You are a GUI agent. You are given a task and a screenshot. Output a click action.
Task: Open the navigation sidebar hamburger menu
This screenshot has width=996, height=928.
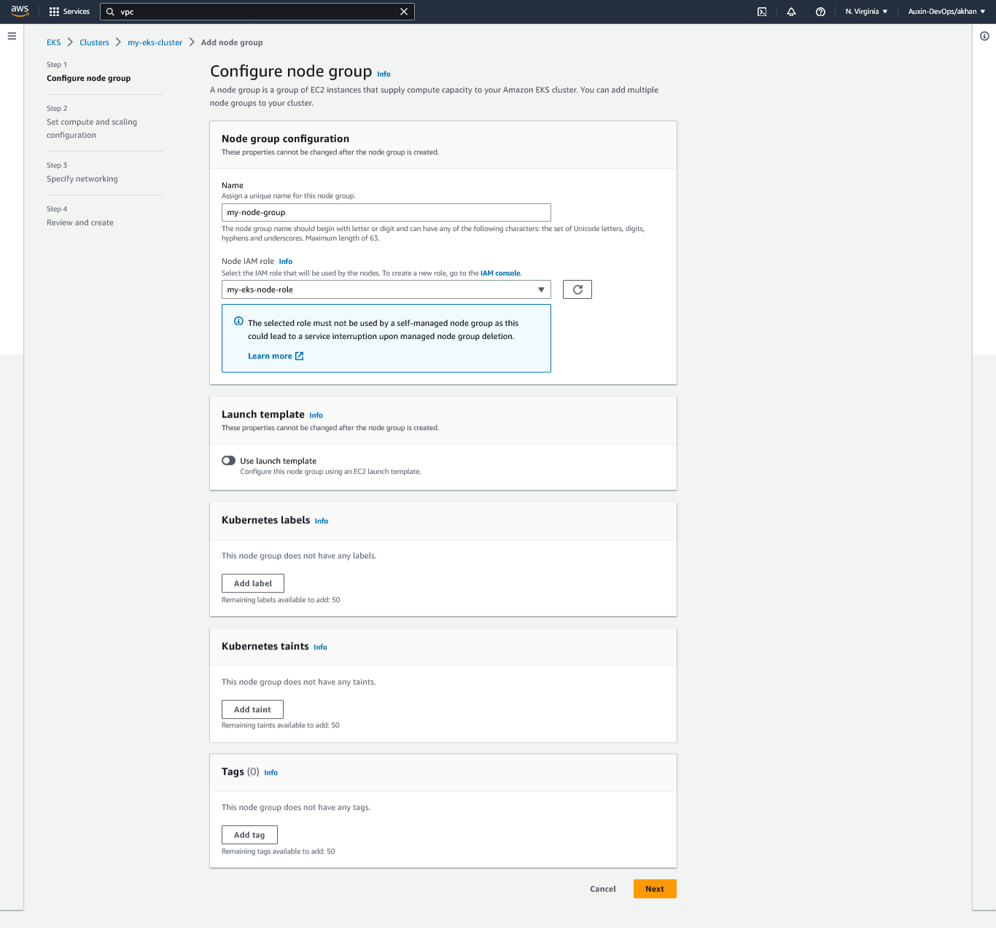click(x=12, y=35)
